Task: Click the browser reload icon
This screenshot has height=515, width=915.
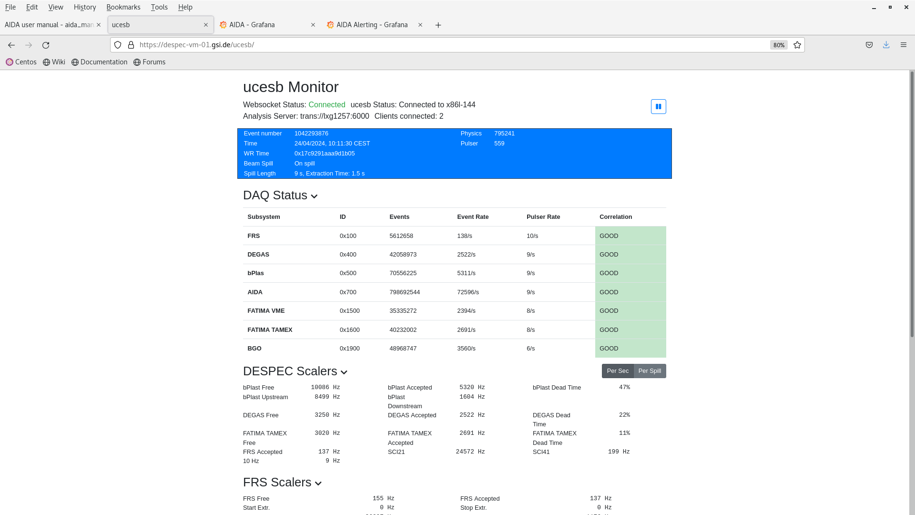Action: [46, 45]
